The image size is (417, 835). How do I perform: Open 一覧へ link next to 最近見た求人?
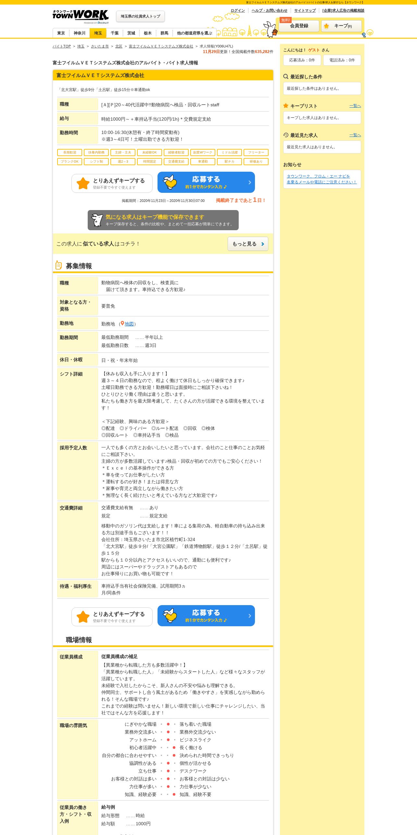pos(355,135)
